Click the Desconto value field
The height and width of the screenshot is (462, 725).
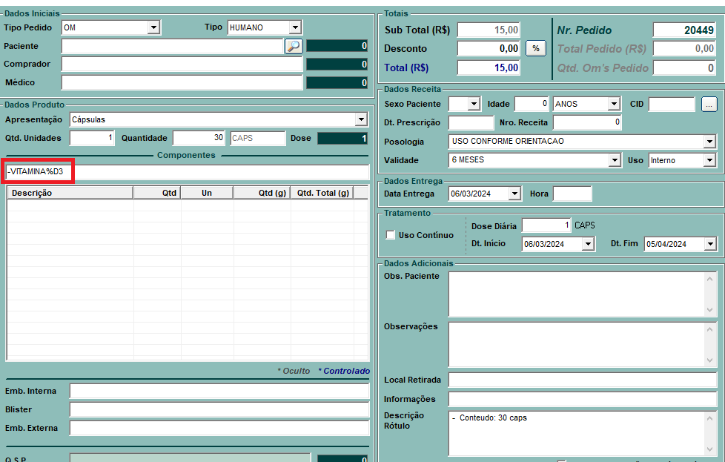[489, 48]
